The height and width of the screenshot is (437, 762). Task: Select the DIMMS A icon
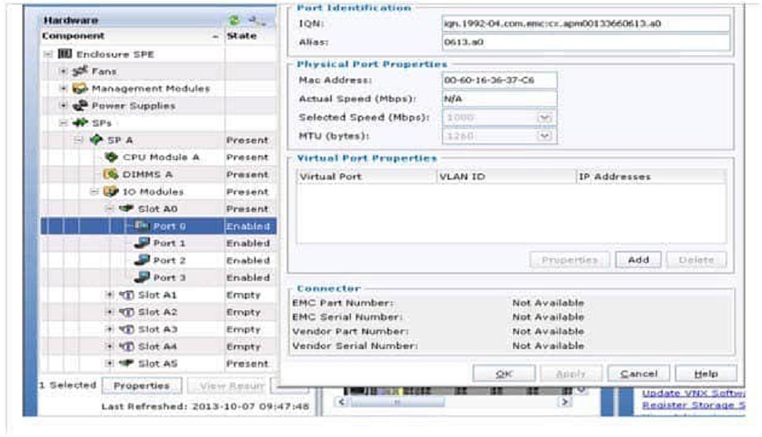coord(112,175)
